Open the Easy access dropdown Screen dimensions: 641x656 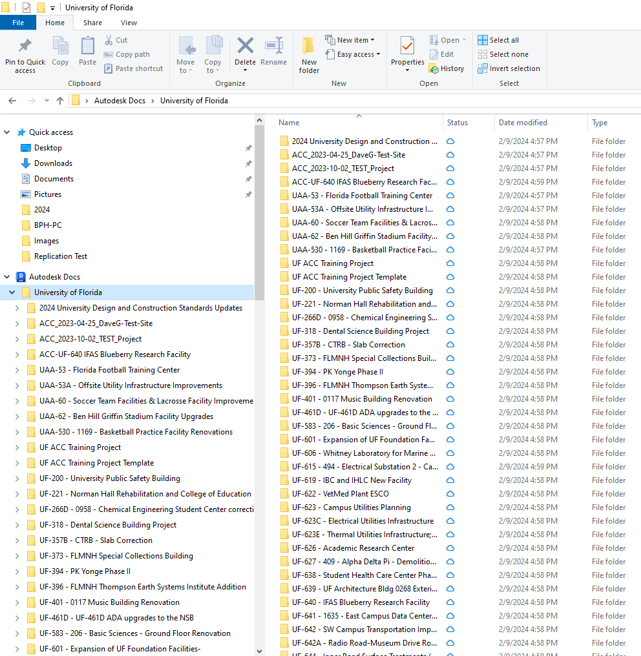(x=353, y=54)
